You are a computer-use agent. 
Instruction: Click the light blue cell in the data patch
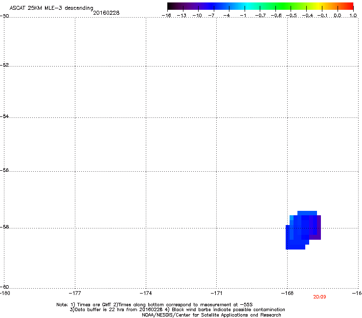pyautogui.click(x=292, y=218)
